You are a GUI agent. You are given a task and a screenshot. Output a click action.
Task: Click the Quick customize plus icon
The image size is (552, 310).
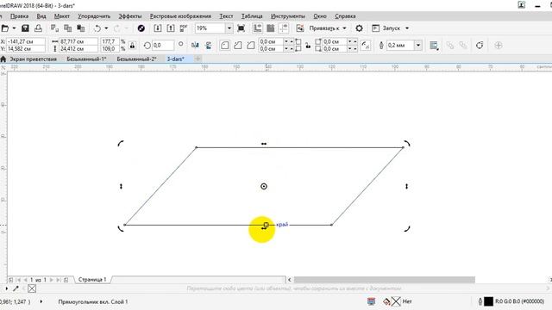point(499,46)
